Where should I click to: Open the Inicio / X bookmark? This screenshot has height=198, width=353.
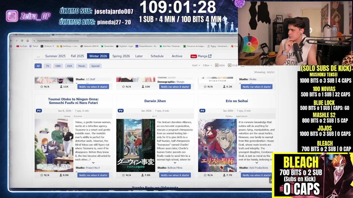tap(47, 46)
